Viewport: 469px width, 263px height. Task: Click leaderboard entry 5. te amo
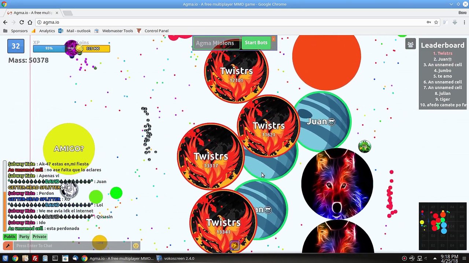pyautogui.click(x=443, y=76)
